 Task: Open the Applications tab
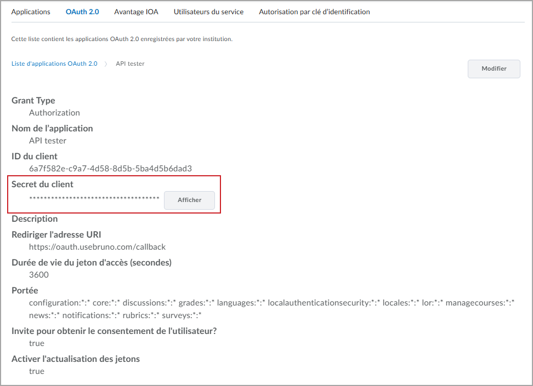[x=31, y=12]
